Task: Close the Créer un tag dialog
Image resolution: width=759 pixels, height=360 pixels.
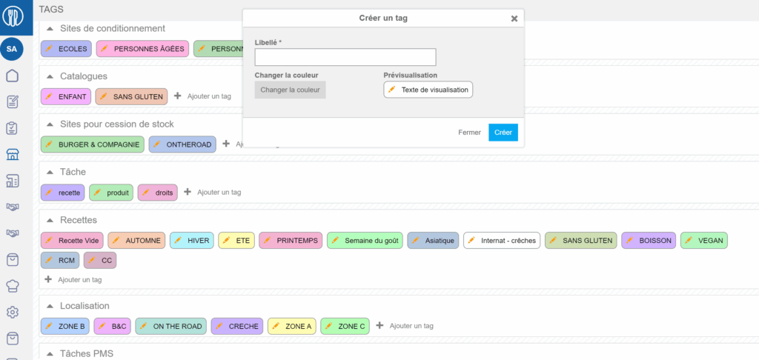Action: click(x=514, y=19)
